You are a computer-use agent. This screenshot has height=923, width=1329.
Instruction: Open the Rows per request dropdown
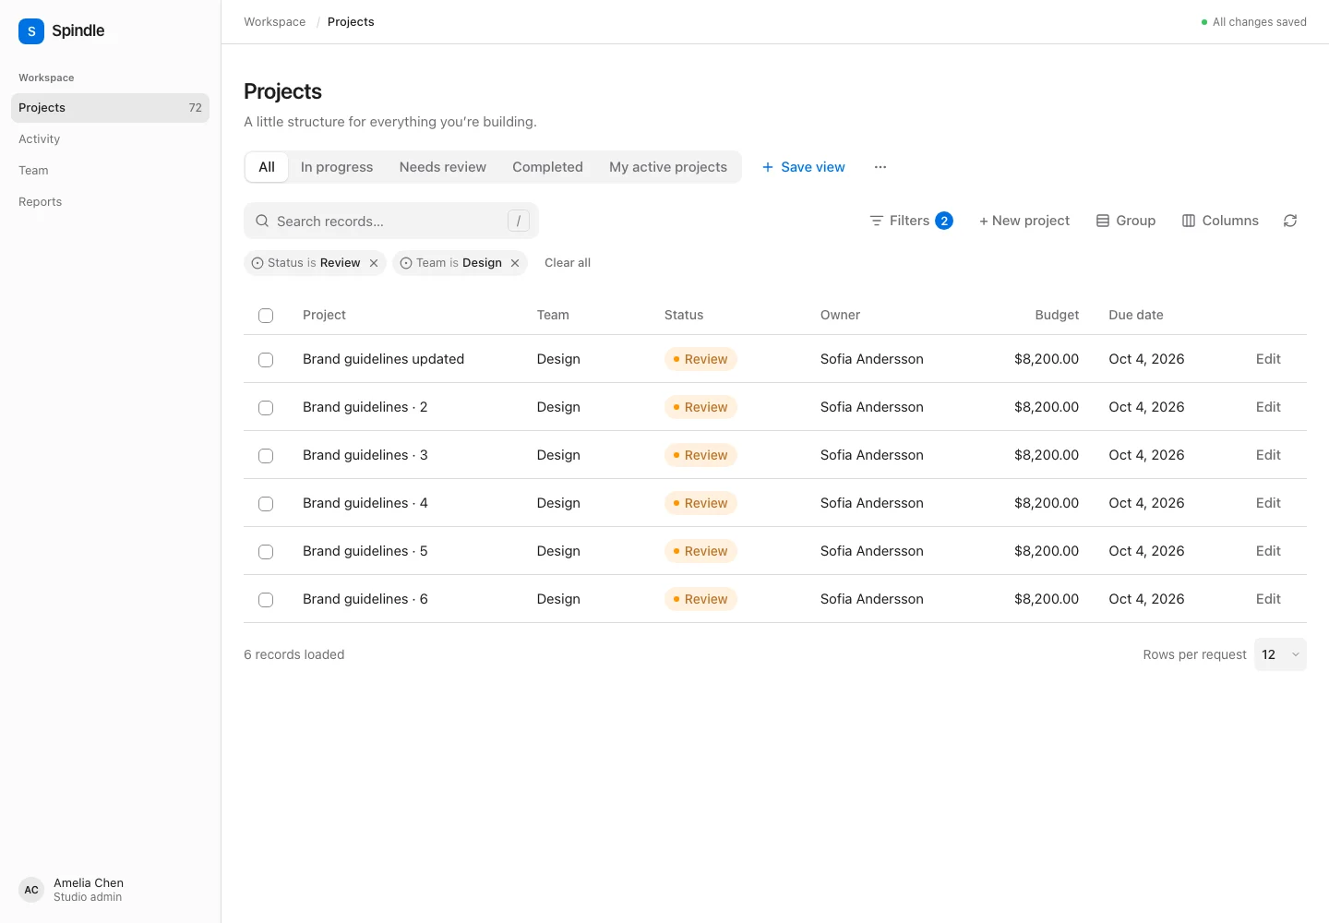(x=1280, y=654)
